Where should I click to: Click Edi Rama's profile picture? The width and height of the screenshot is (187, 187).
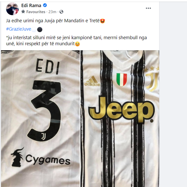tap(12, 9)
